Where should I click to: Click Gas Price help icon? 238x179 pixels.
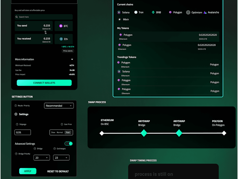tap(62, 124)
